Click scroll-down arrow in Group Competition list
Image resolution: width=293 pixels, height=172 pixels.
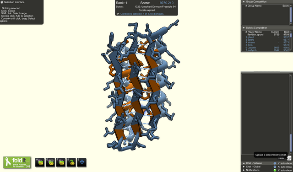pyautogui.click(x=291, y=24)
